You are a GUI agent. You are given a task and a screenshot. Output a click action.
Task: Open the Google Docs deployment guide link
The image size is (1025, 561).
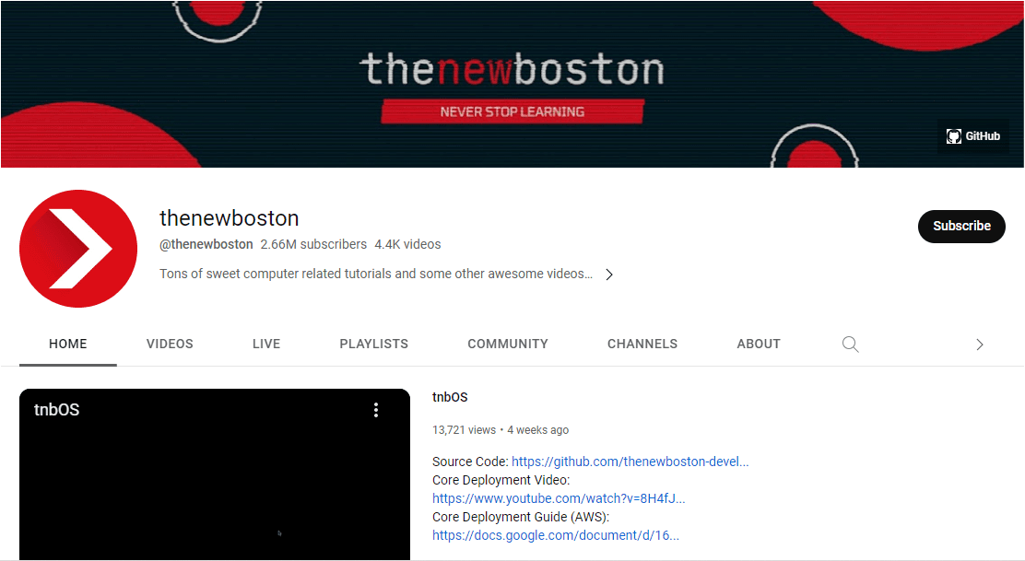[555, 535]
